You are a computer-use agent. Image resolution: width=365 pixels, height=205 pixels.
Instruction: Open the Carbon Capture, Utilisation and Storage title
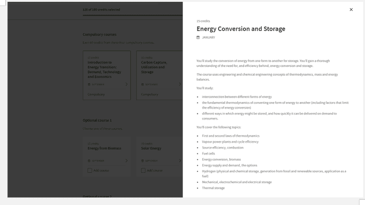[x=153, y=67]
